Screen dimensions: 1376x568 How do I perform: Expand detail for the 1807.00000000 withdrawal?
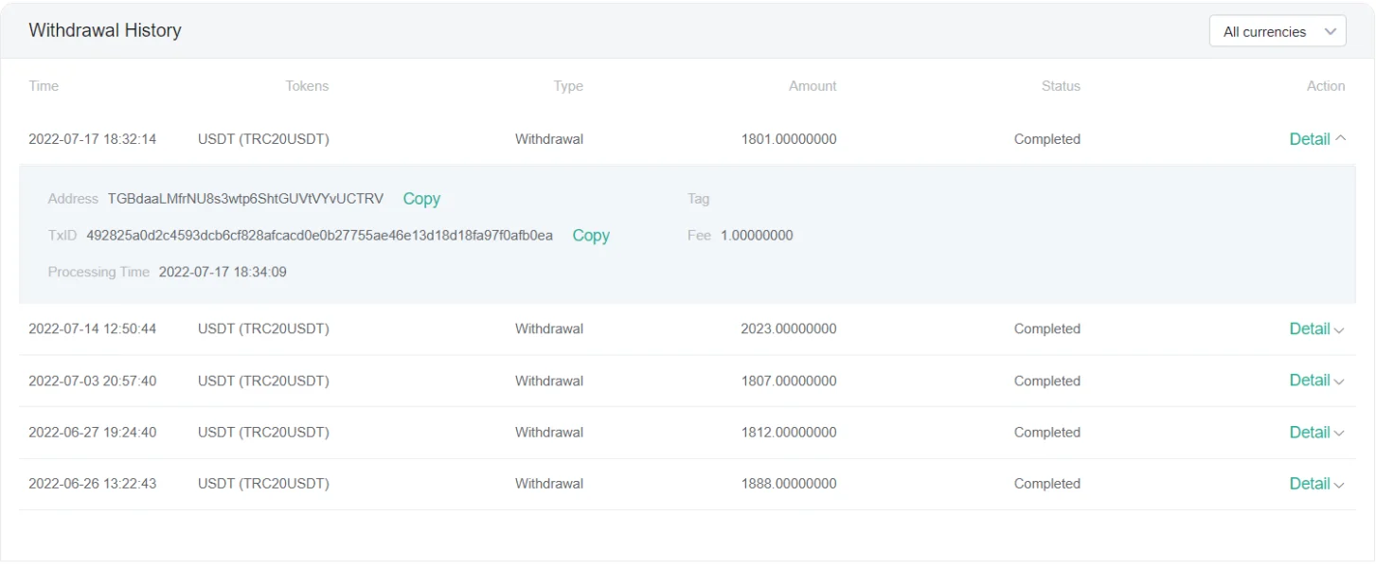(1316, 381)
